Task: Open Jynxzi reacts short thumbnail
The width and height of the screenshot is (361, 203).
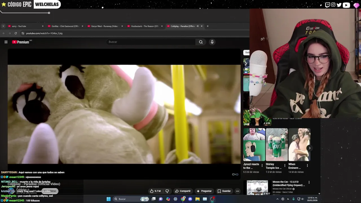Action: (x=254, y=145)
